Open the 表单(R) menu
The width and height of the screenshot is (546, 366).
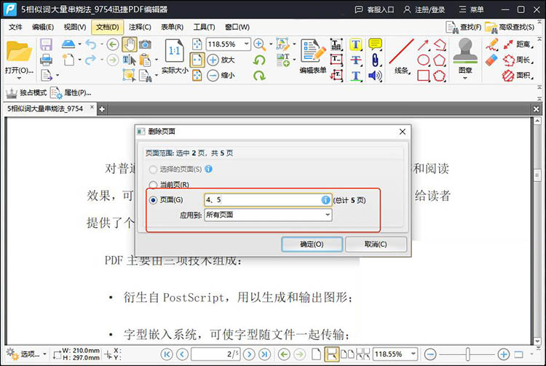[172, 27]
